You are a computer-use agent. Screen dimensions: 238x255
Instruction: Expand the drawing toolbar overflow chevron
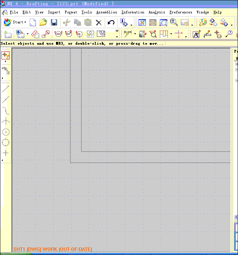117,31
